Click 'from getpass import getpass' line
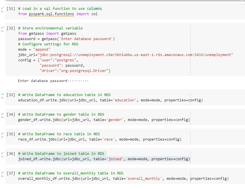The width and height of the screenshot is (245, 189). pyautogui.click(x=47, y=34)
